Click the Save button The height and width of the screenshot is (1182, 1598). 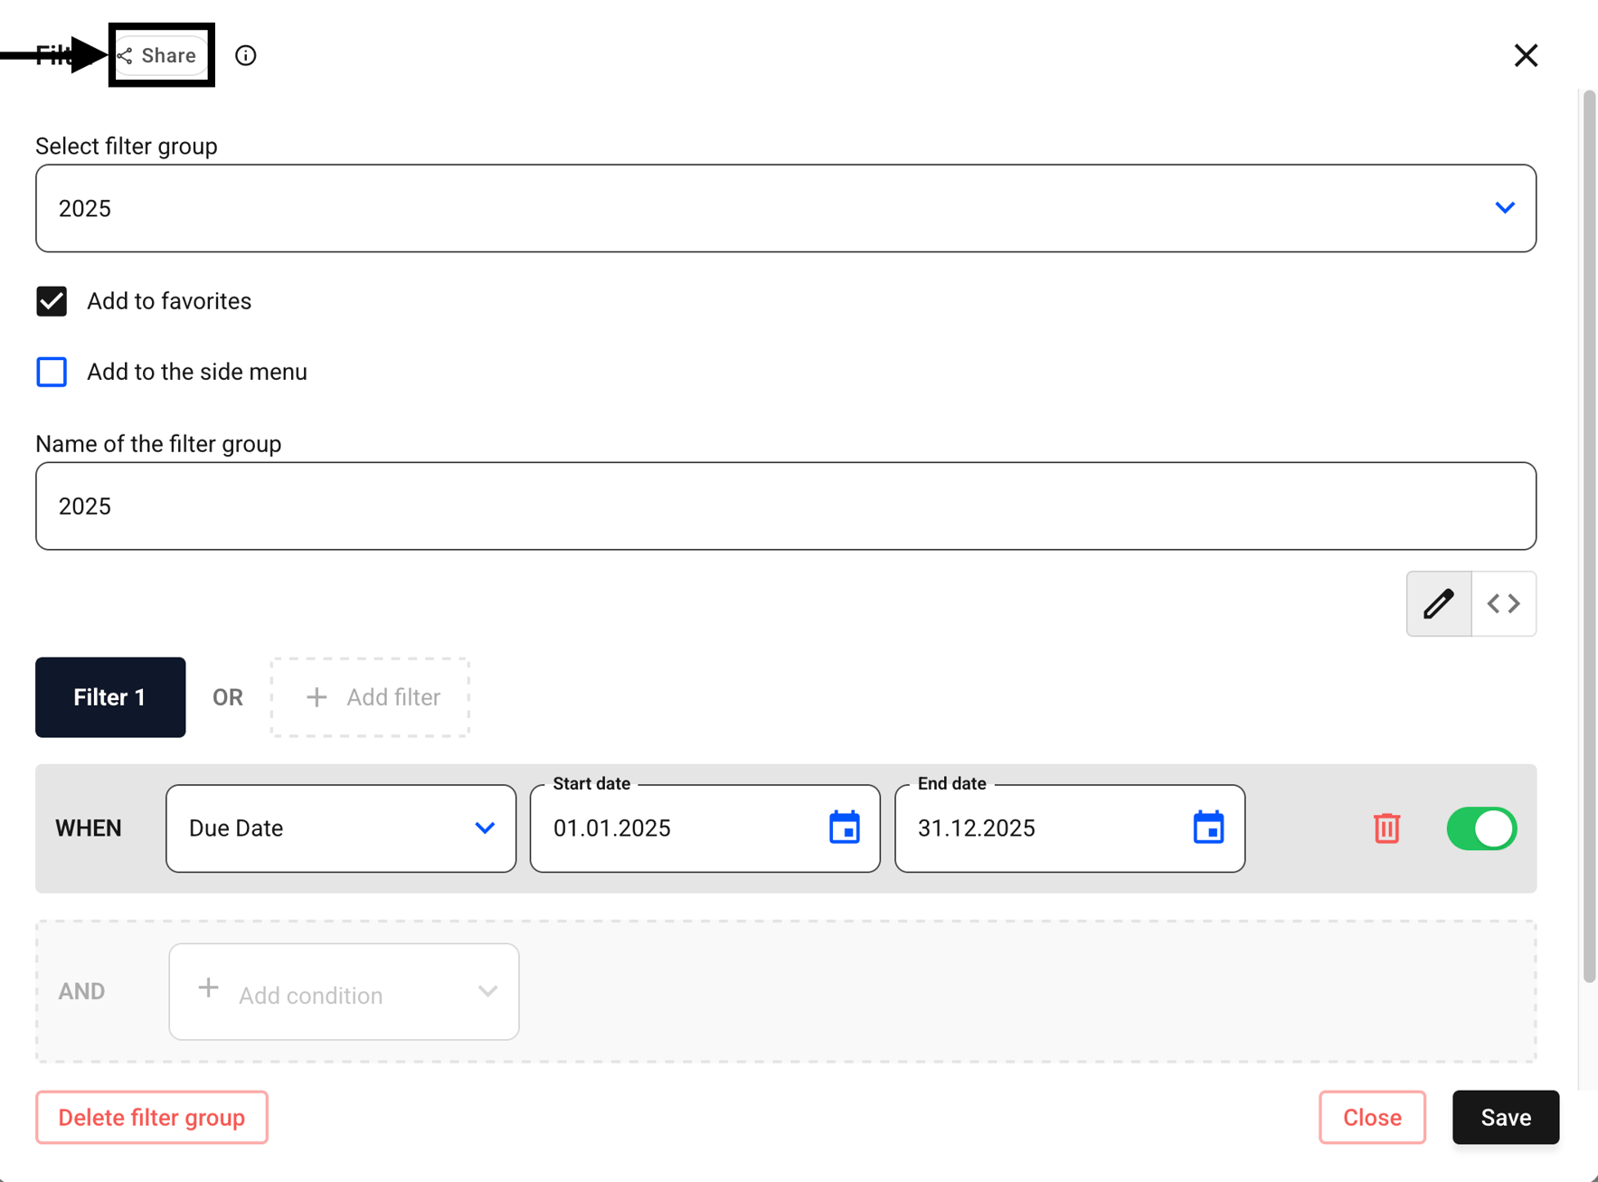[x=1506, y=1118]
